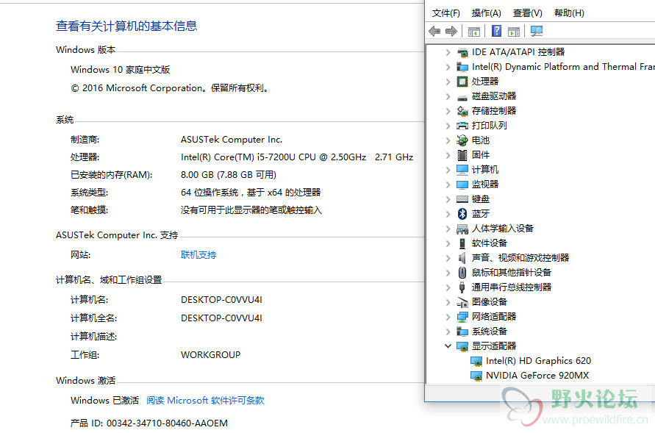Open the 操作(A) menu
The image size is (655, 433).
coord(486,13)
